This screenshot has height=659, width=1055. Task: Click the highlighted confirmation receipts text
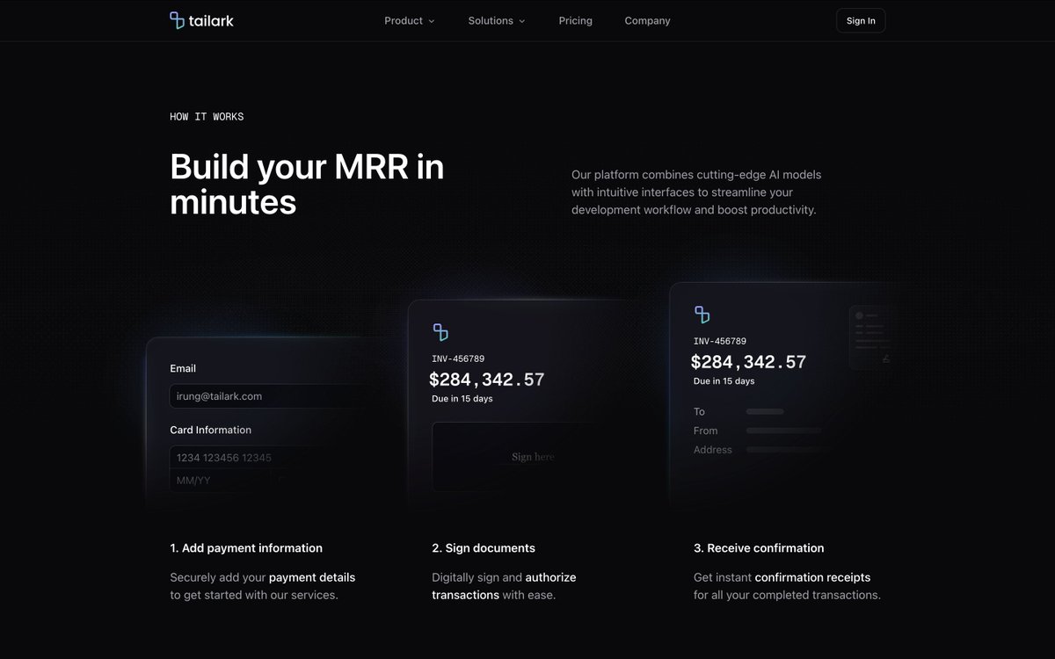(x=812, y=577)
